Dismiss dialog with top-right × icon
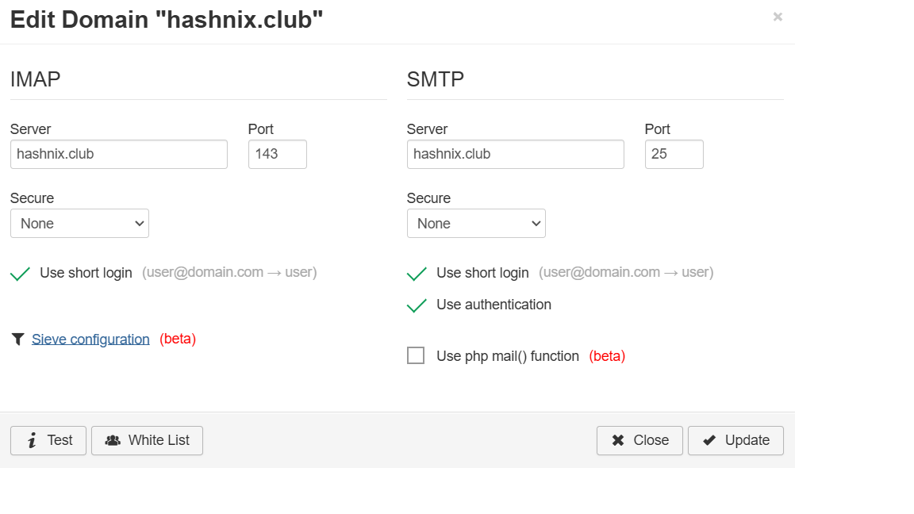The height and width of the screenshot is (514, 914). click(x=778, y=17)
